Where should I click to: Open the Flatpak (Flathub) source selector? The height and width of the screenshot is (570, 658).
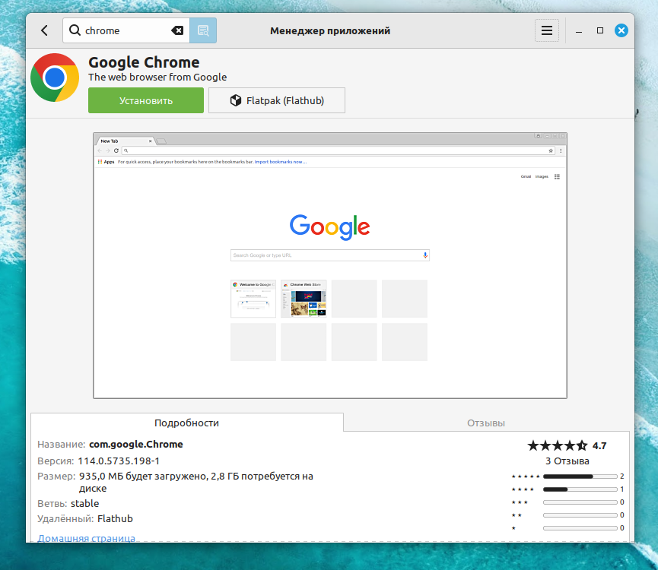[277, 100]
